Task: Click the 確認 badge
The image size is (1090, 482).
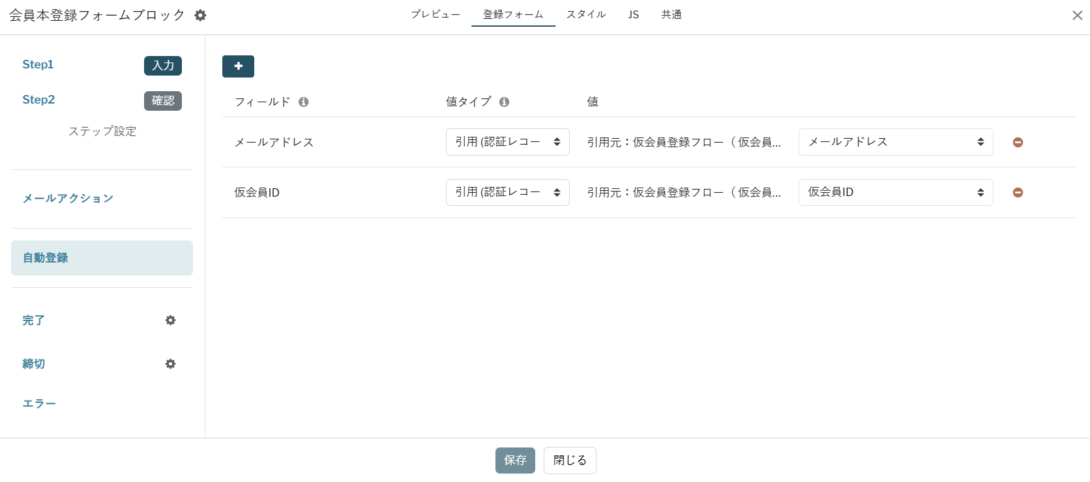Action: point(163,101)
